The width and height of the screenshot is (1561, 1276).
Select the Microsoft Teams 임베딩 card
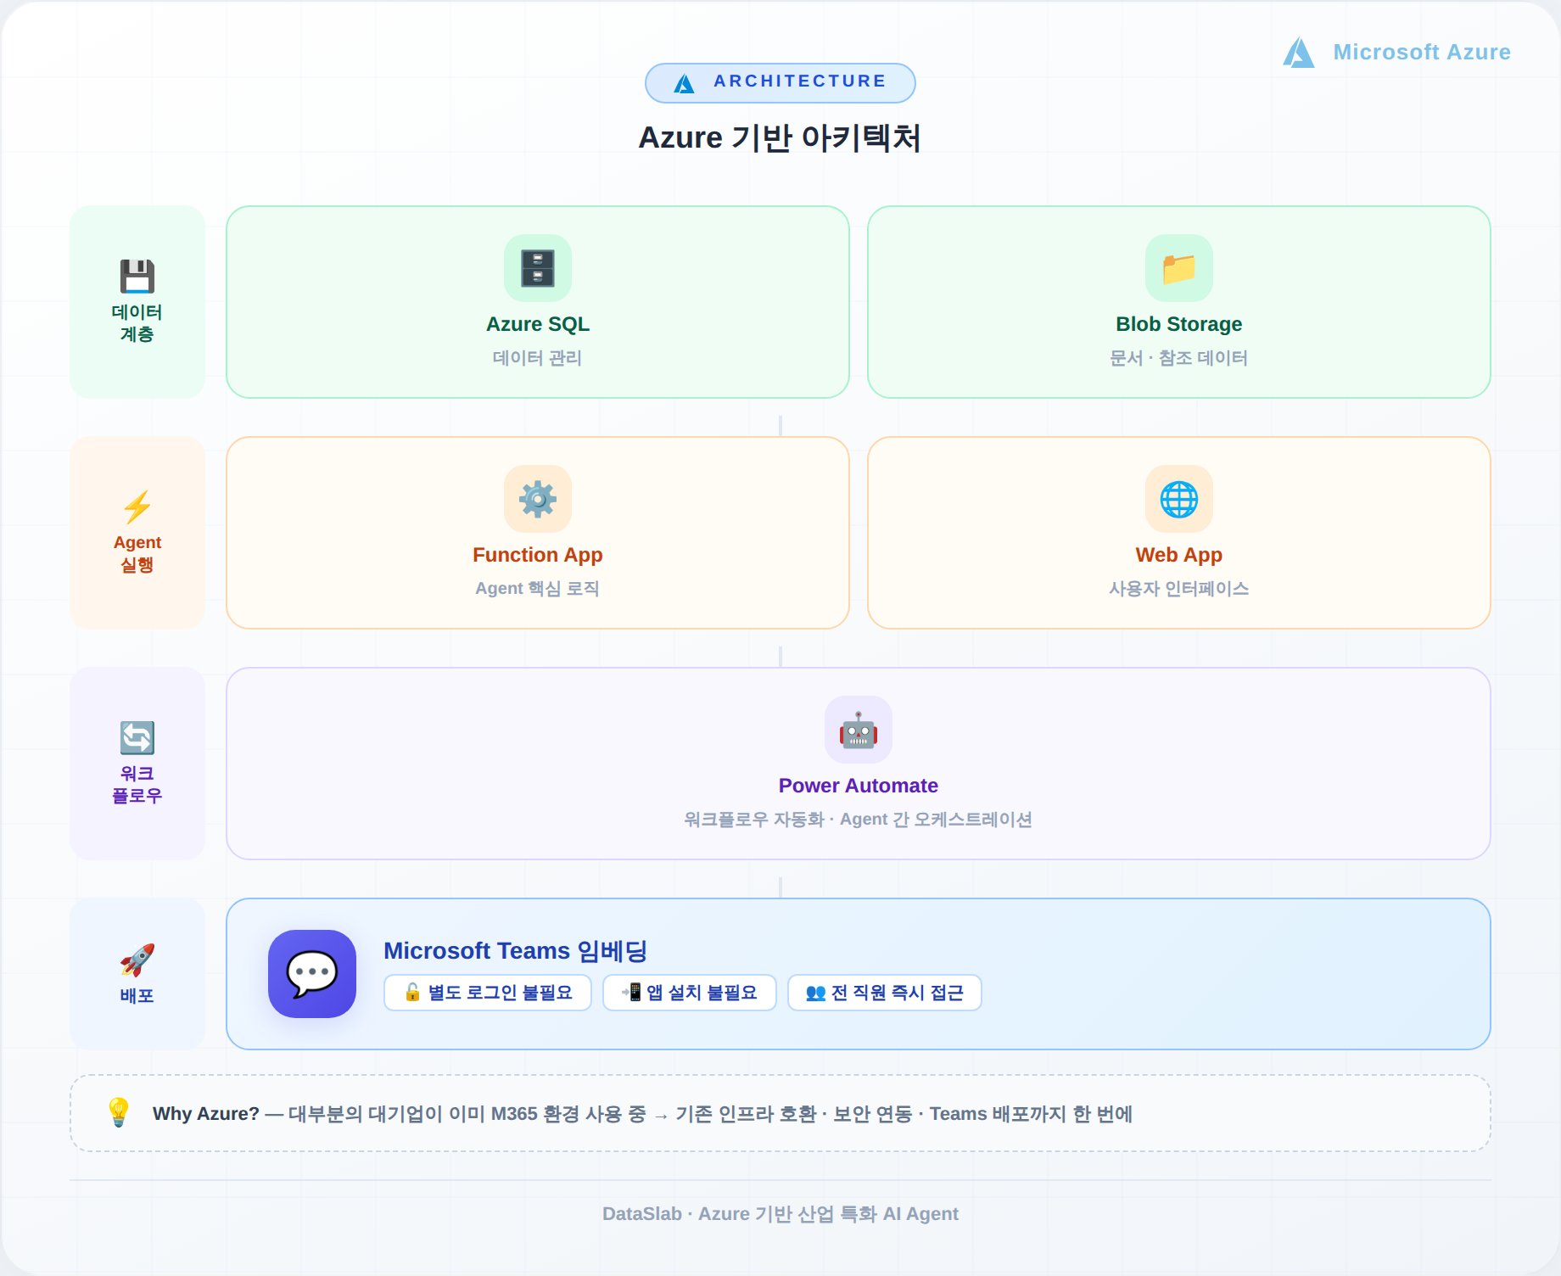tap(859, 974)
